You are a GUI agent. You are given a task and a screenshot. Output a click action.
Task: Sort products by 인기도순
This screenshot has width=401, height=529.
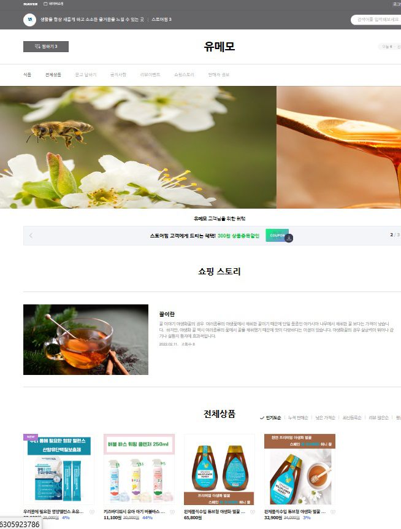273,418
